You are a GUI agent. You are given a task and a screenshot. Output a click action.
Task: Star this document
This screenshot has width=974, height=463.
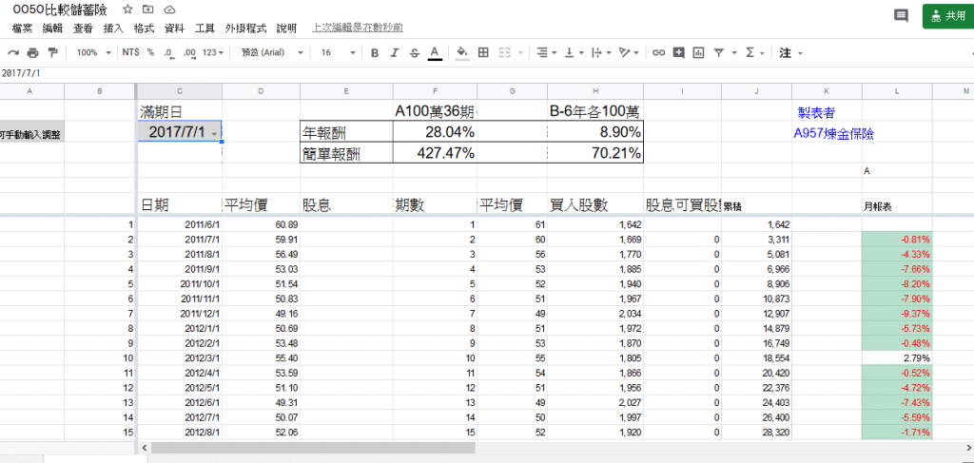click(x=127, y=10)
